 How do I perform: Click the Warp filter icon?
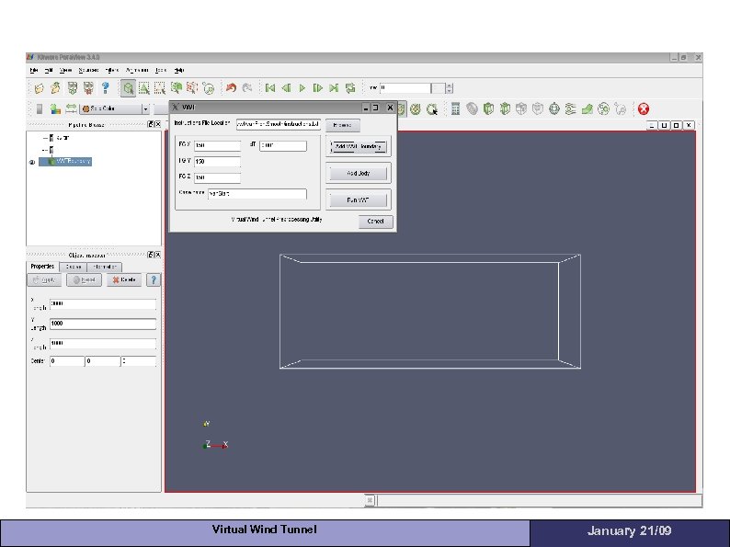(x=587, y=108)
